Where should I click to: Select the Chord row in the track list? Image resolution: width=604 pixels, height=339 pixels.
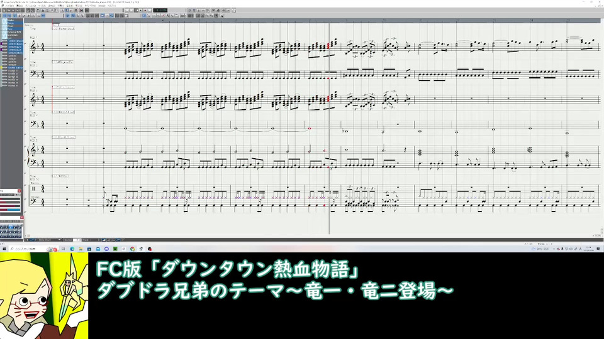(x=11, y=26)
